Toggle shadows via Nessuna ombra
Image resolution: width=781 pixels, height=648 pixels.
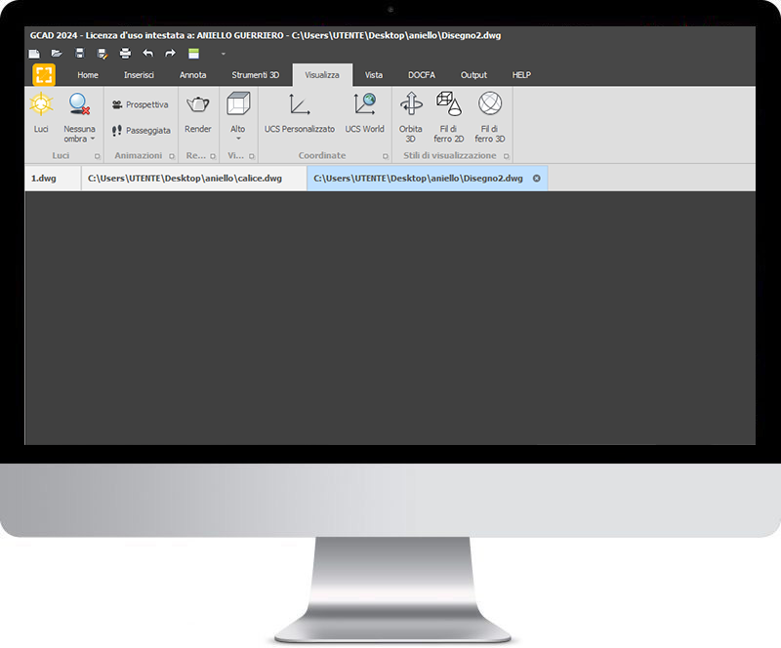pos(79,107)
